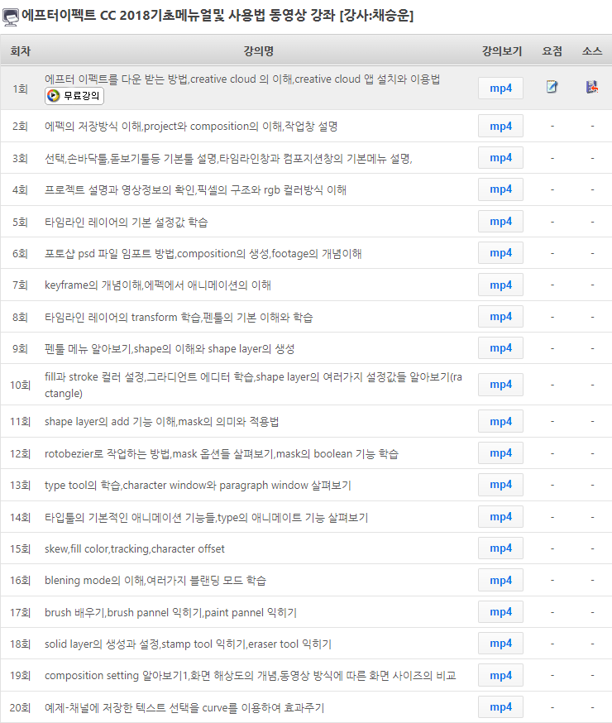Click title skew,fill color,tracking,character offset
612x723 pixels.
[135, 549]
